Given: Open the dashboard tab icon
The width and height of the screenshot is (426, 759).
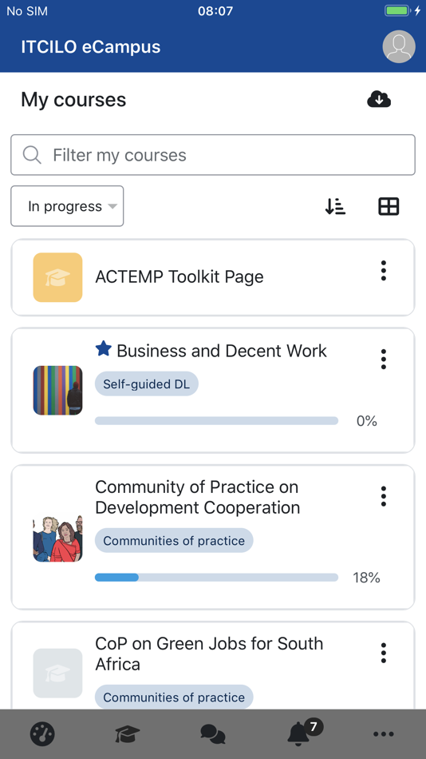Looking at the screenshot, I should (42, 733).
